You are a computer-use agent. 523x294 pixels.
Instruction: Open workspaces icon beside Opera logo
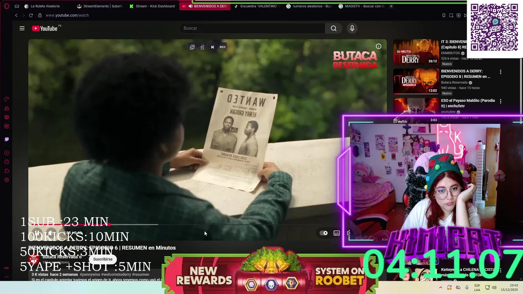click(17, 6)
